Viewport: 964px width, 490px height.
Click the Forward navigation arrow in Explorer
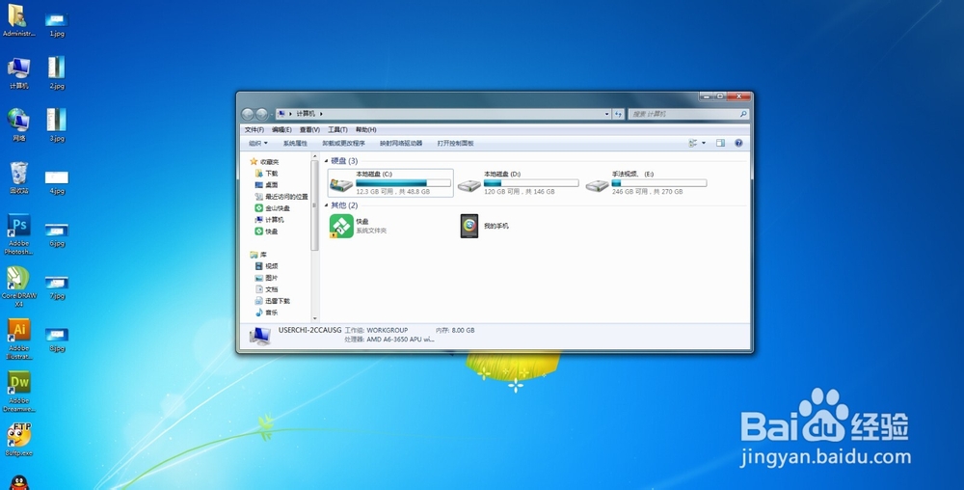pyautogui.click(x=261, y=114)
